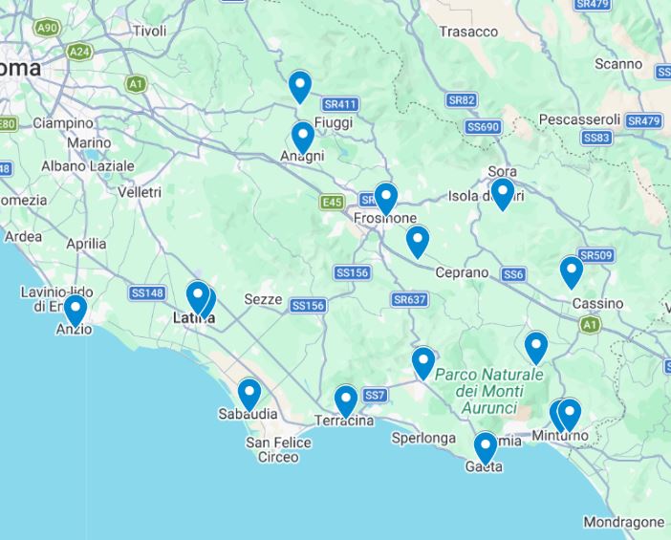Select the SS148 road badge
Screen dimensions: 671x540
pos(147,293)
